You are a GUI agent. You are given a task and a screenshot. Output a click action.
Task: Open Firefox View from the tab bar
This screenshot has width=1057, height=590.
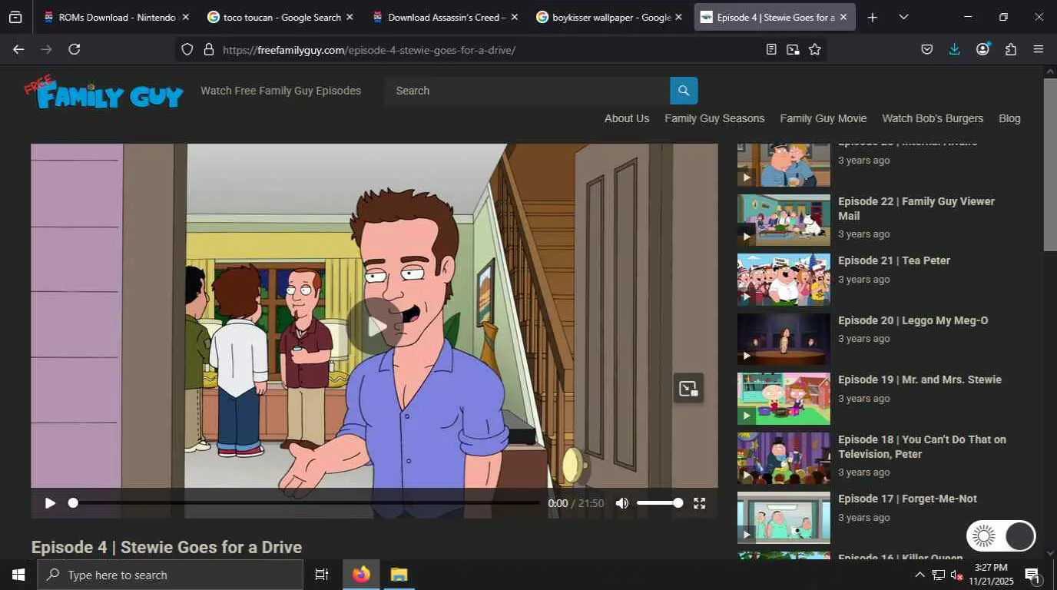coord(15,17)
